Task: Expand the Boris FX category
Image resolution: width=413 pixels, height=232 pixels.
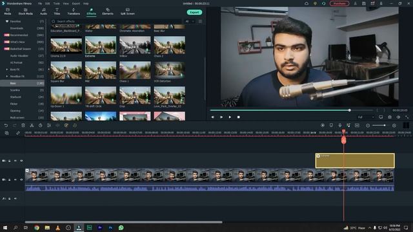Action: click(7, 70)
